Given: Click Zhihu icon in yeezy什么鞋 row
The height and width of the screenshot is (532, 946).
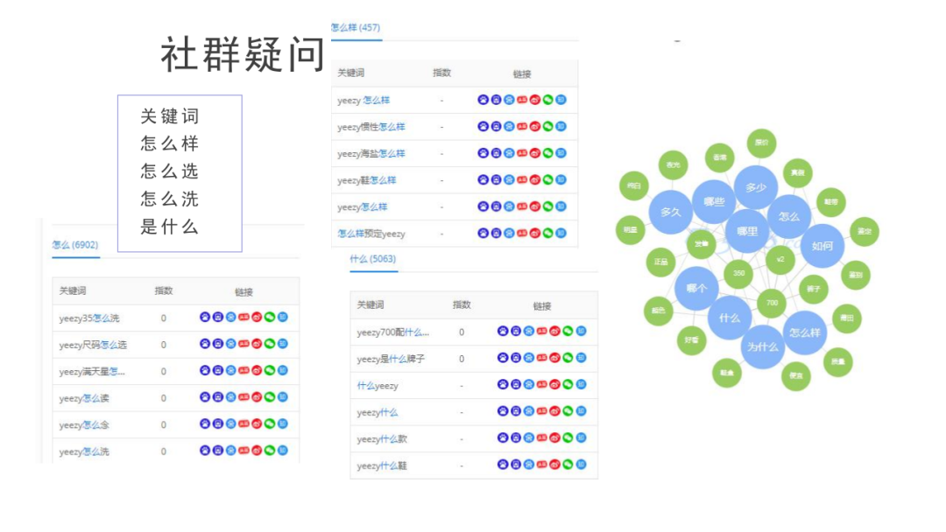Looking at the screenshot, I should pos(581,465).
